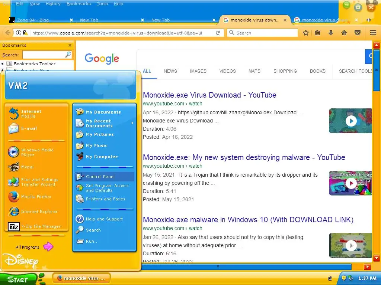Switch to IMAGES results tab

point(198,71)
